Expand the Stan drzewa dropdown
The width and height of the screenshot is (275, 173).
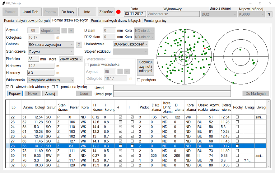point(51,51)
